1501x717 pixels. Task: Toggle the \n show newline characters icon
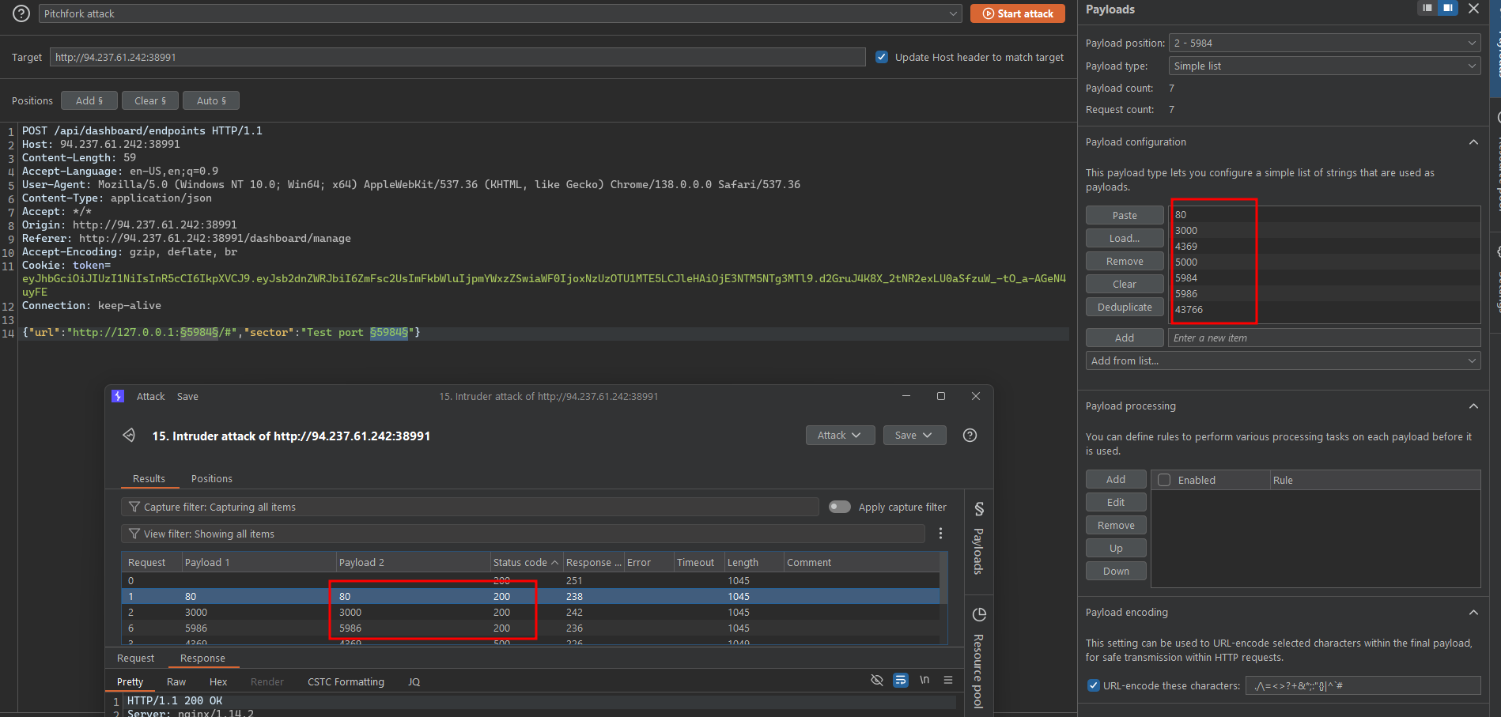(924, 680)
